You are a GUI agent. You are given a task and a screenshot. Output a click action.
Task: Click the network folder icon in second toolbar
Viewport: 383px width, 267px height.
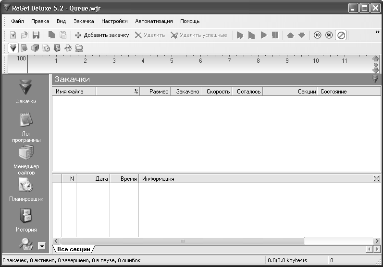79,48
